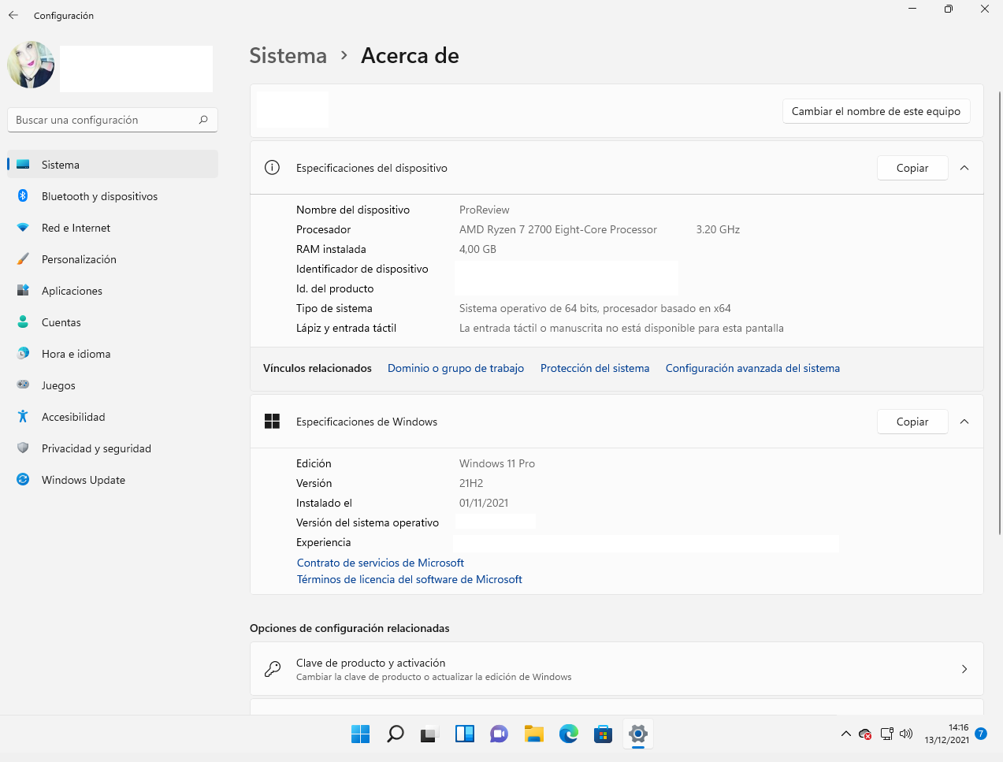Go back to Sistema page via breadcrumb
This screenshot has height=762, width=1003.
pyautogui.click(x=288, y=55)
